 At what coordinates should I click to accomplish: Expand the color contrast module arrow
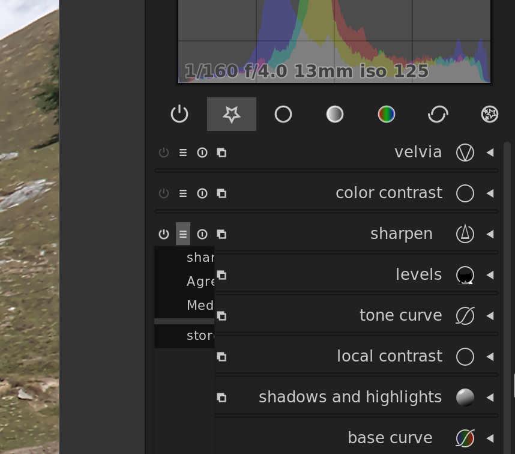[x=490, y=193]
